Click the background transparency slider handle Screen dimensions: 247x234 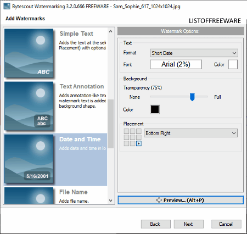pyautogui.click(x=192, y=97)
